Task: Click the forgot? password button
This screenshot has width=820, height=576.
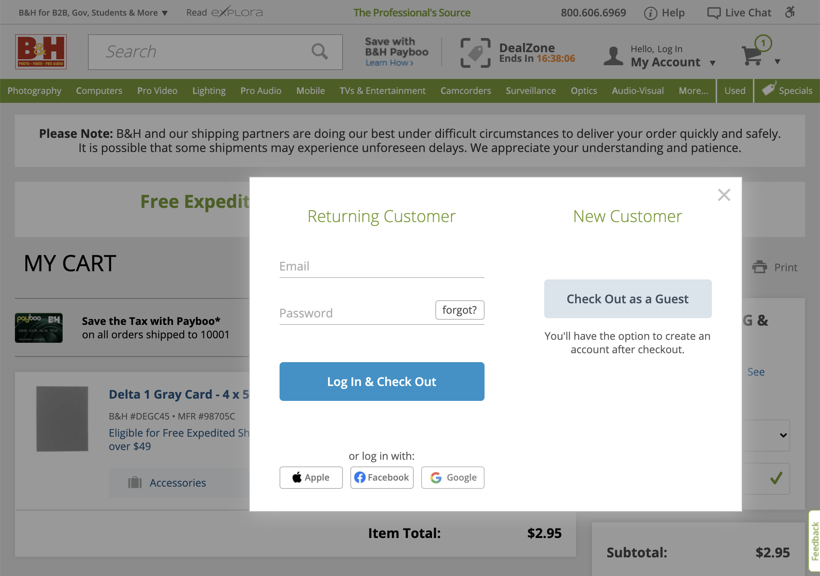Action: (x=459, y=310)
